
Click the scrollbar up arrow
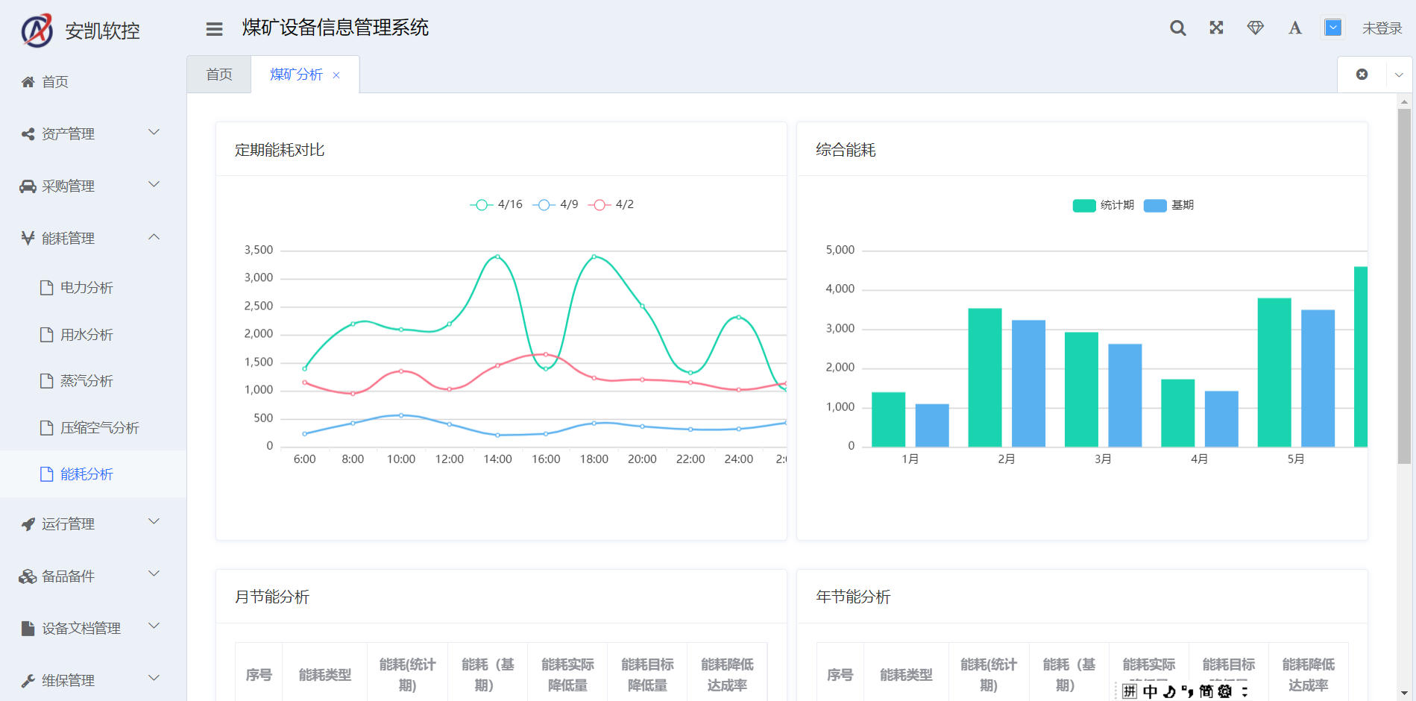(x=1404, y=101)
